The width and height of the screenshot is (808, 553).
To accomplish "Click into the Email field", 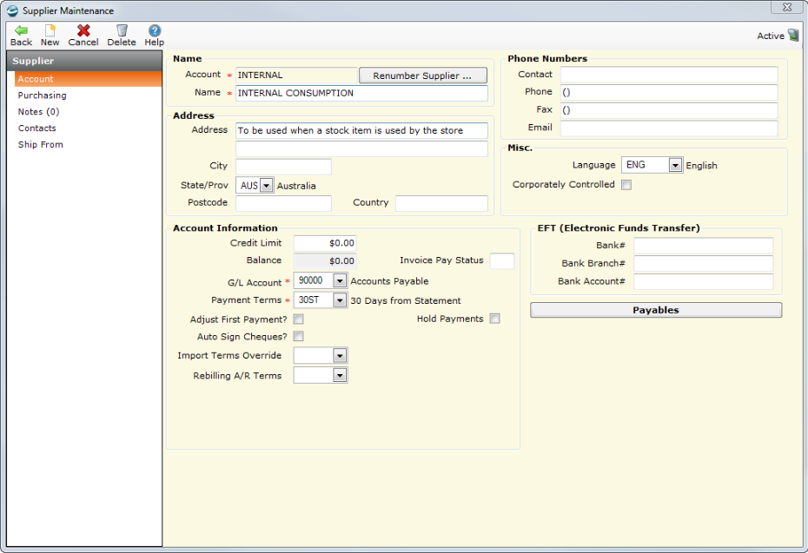I will (668, 128).
